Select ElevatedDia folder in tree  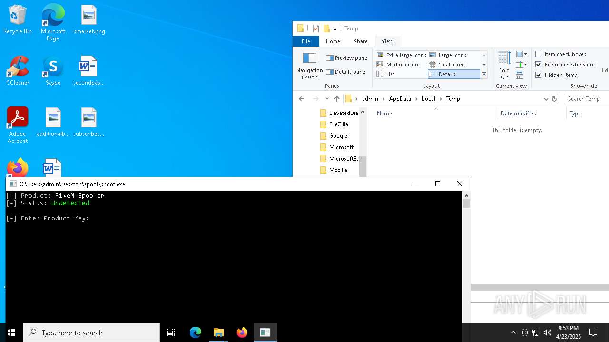(339, 113)
